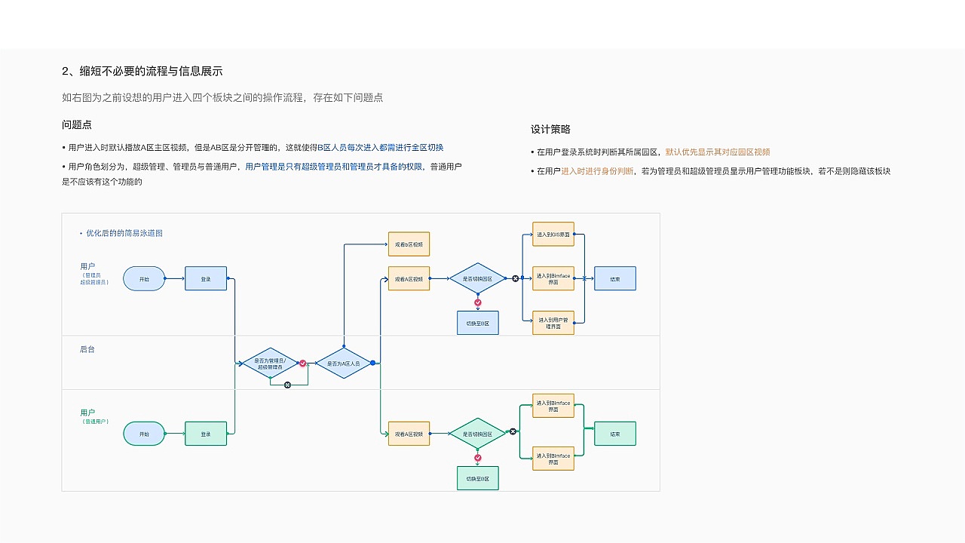
Task: Select the 观看b区视频 step box
Action: point(408,244)
